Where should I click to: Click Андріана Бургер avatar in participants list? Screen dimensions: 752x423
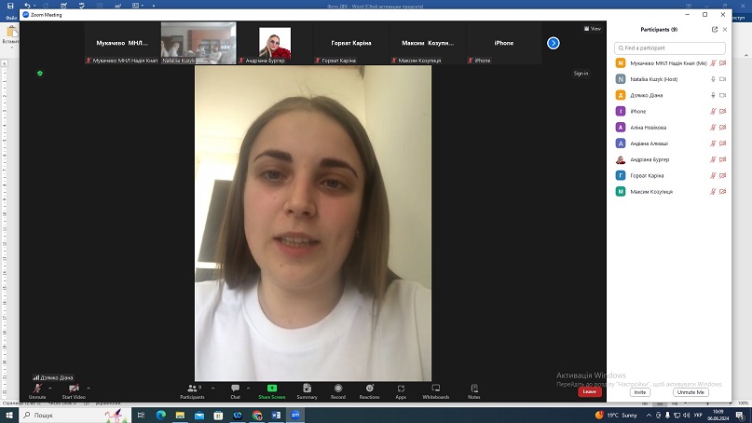(621, 159)
